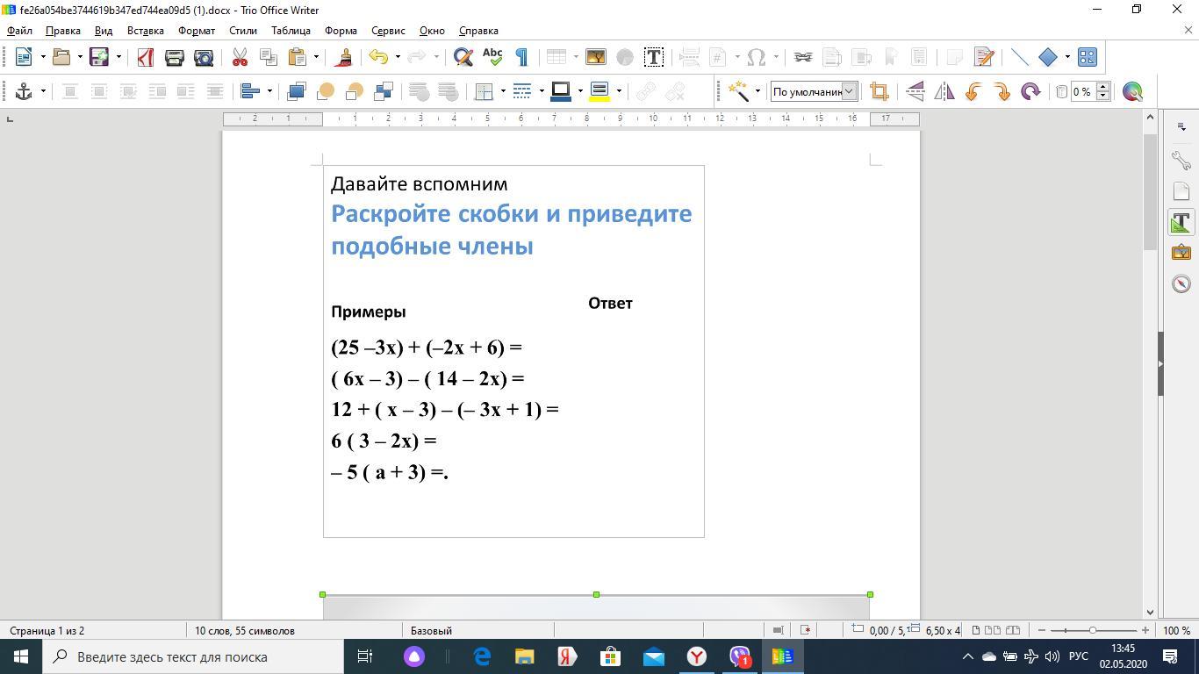1199x674 pixels.
Task: Open the Сервис menu
Action: coord(388,30)
